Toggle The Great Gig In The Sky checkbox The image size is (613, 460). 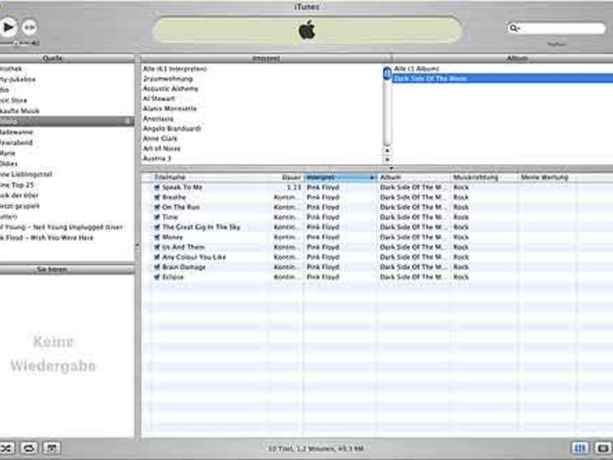(x=157, y=228)
